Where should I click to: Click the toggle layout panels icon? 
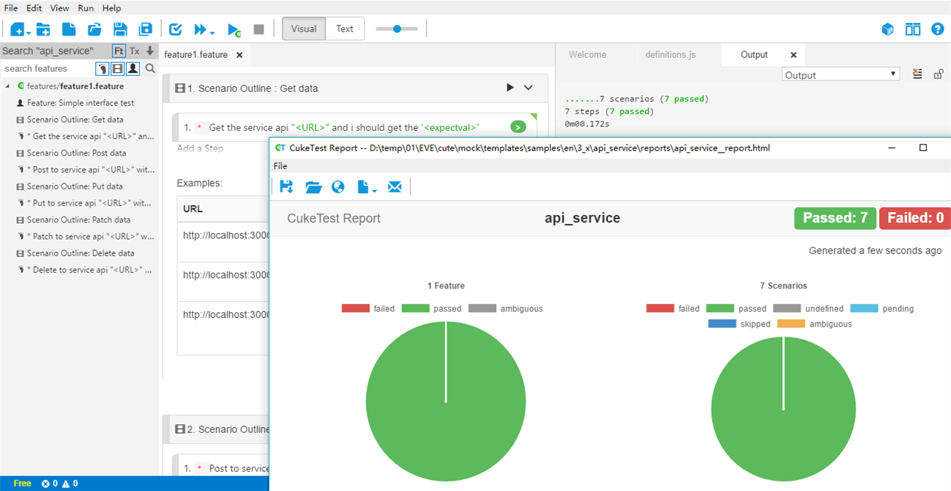click(913, 29)
